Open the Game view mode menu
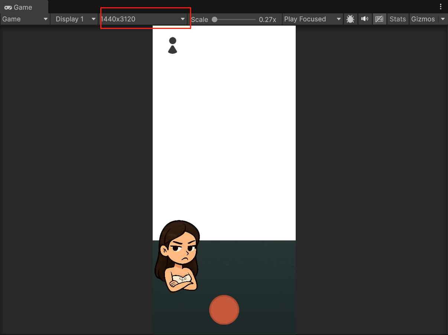 (24, 19)
